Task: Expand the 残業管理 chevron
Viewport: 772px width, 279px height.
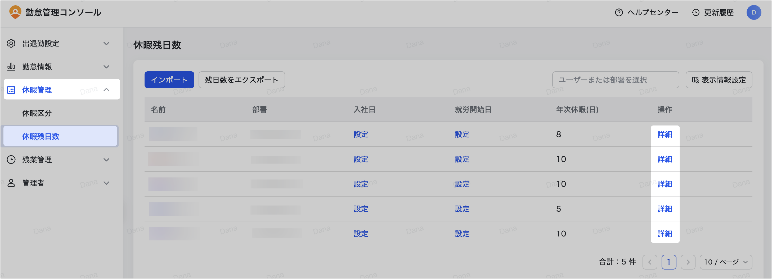Action: tap(106, 160)
